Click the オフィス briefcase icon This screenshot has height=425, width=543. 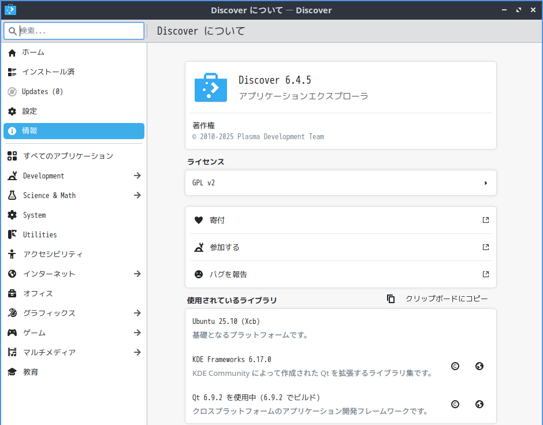(12, 293)
